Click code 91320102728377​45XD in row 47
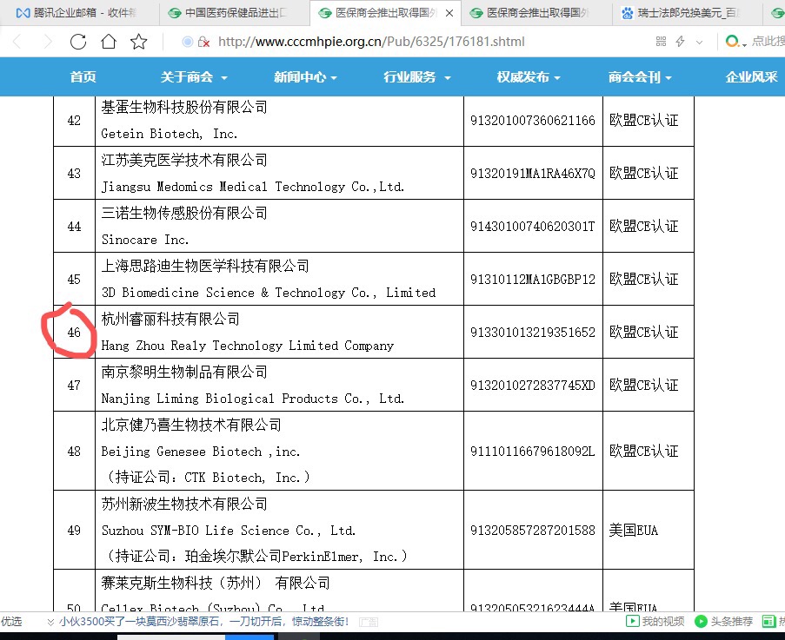The height and width of the screenshot is (640, 785). coord(533,386)
